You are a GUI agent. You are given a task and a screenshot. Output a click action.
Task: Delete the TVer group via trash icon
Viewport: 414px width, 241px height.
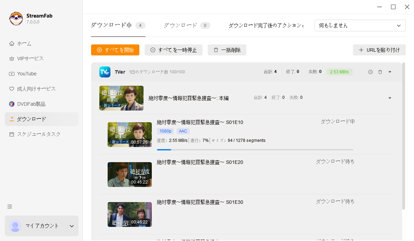coord(380,72)
